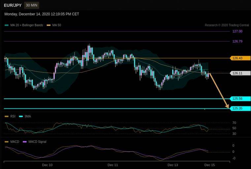Click the MACD '-0' lower axis label
The image size is (251, 169).
coord(234,158)
